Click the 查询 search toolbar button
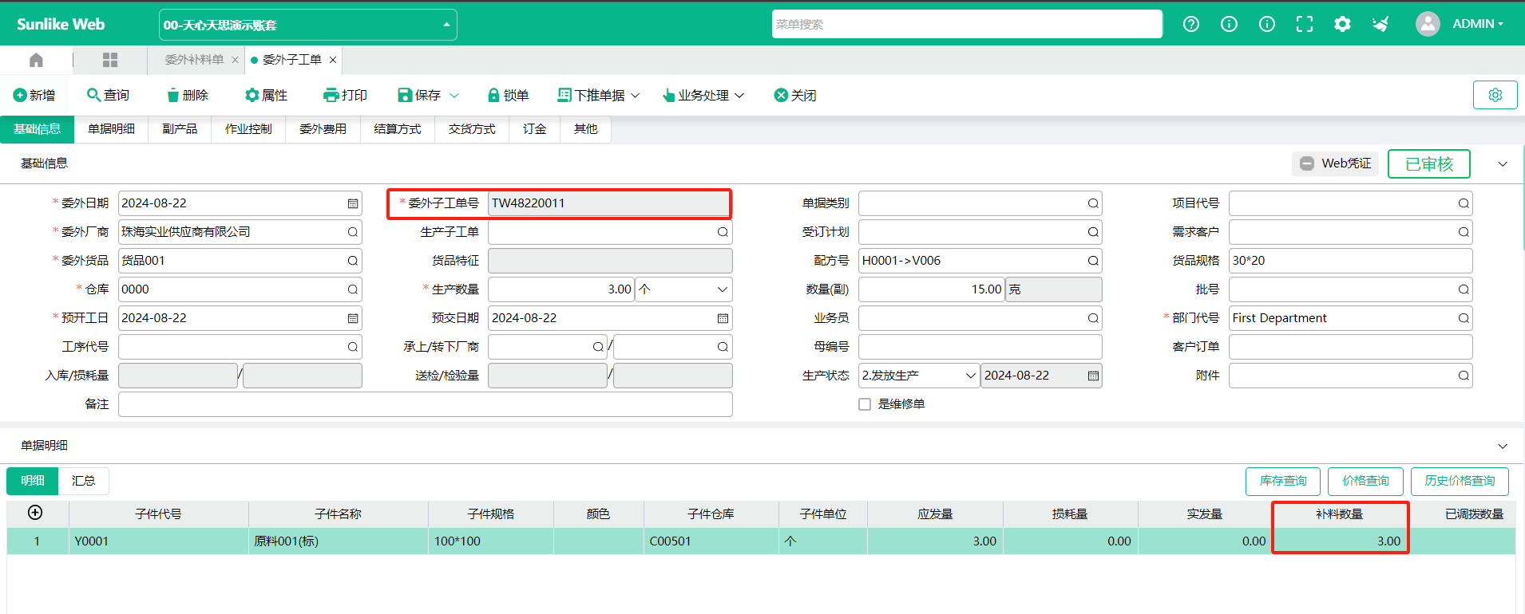This screenshot has height=614, width=1525. [108, 95]
